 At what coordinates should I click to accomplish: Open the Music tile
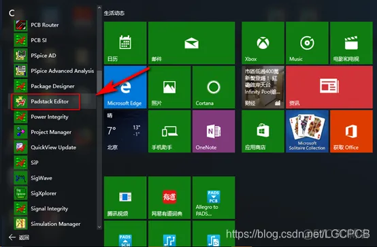307,43
